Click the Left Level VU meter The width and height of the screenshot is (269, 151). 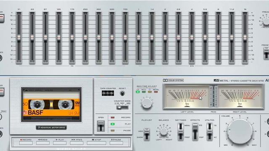click(187, 97)
